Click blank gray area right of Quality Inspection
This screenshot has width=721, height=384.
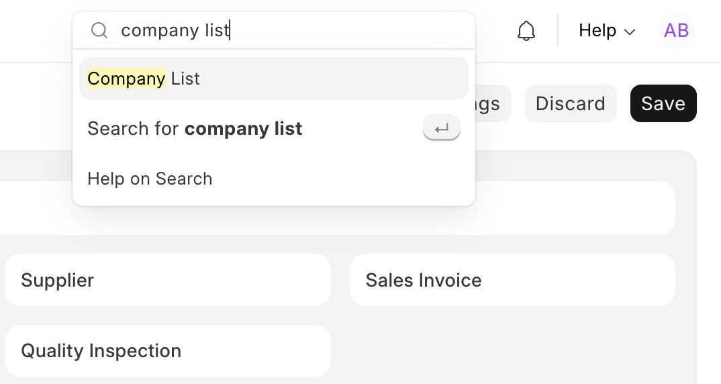pyautogui.click(x=512, y=351)
